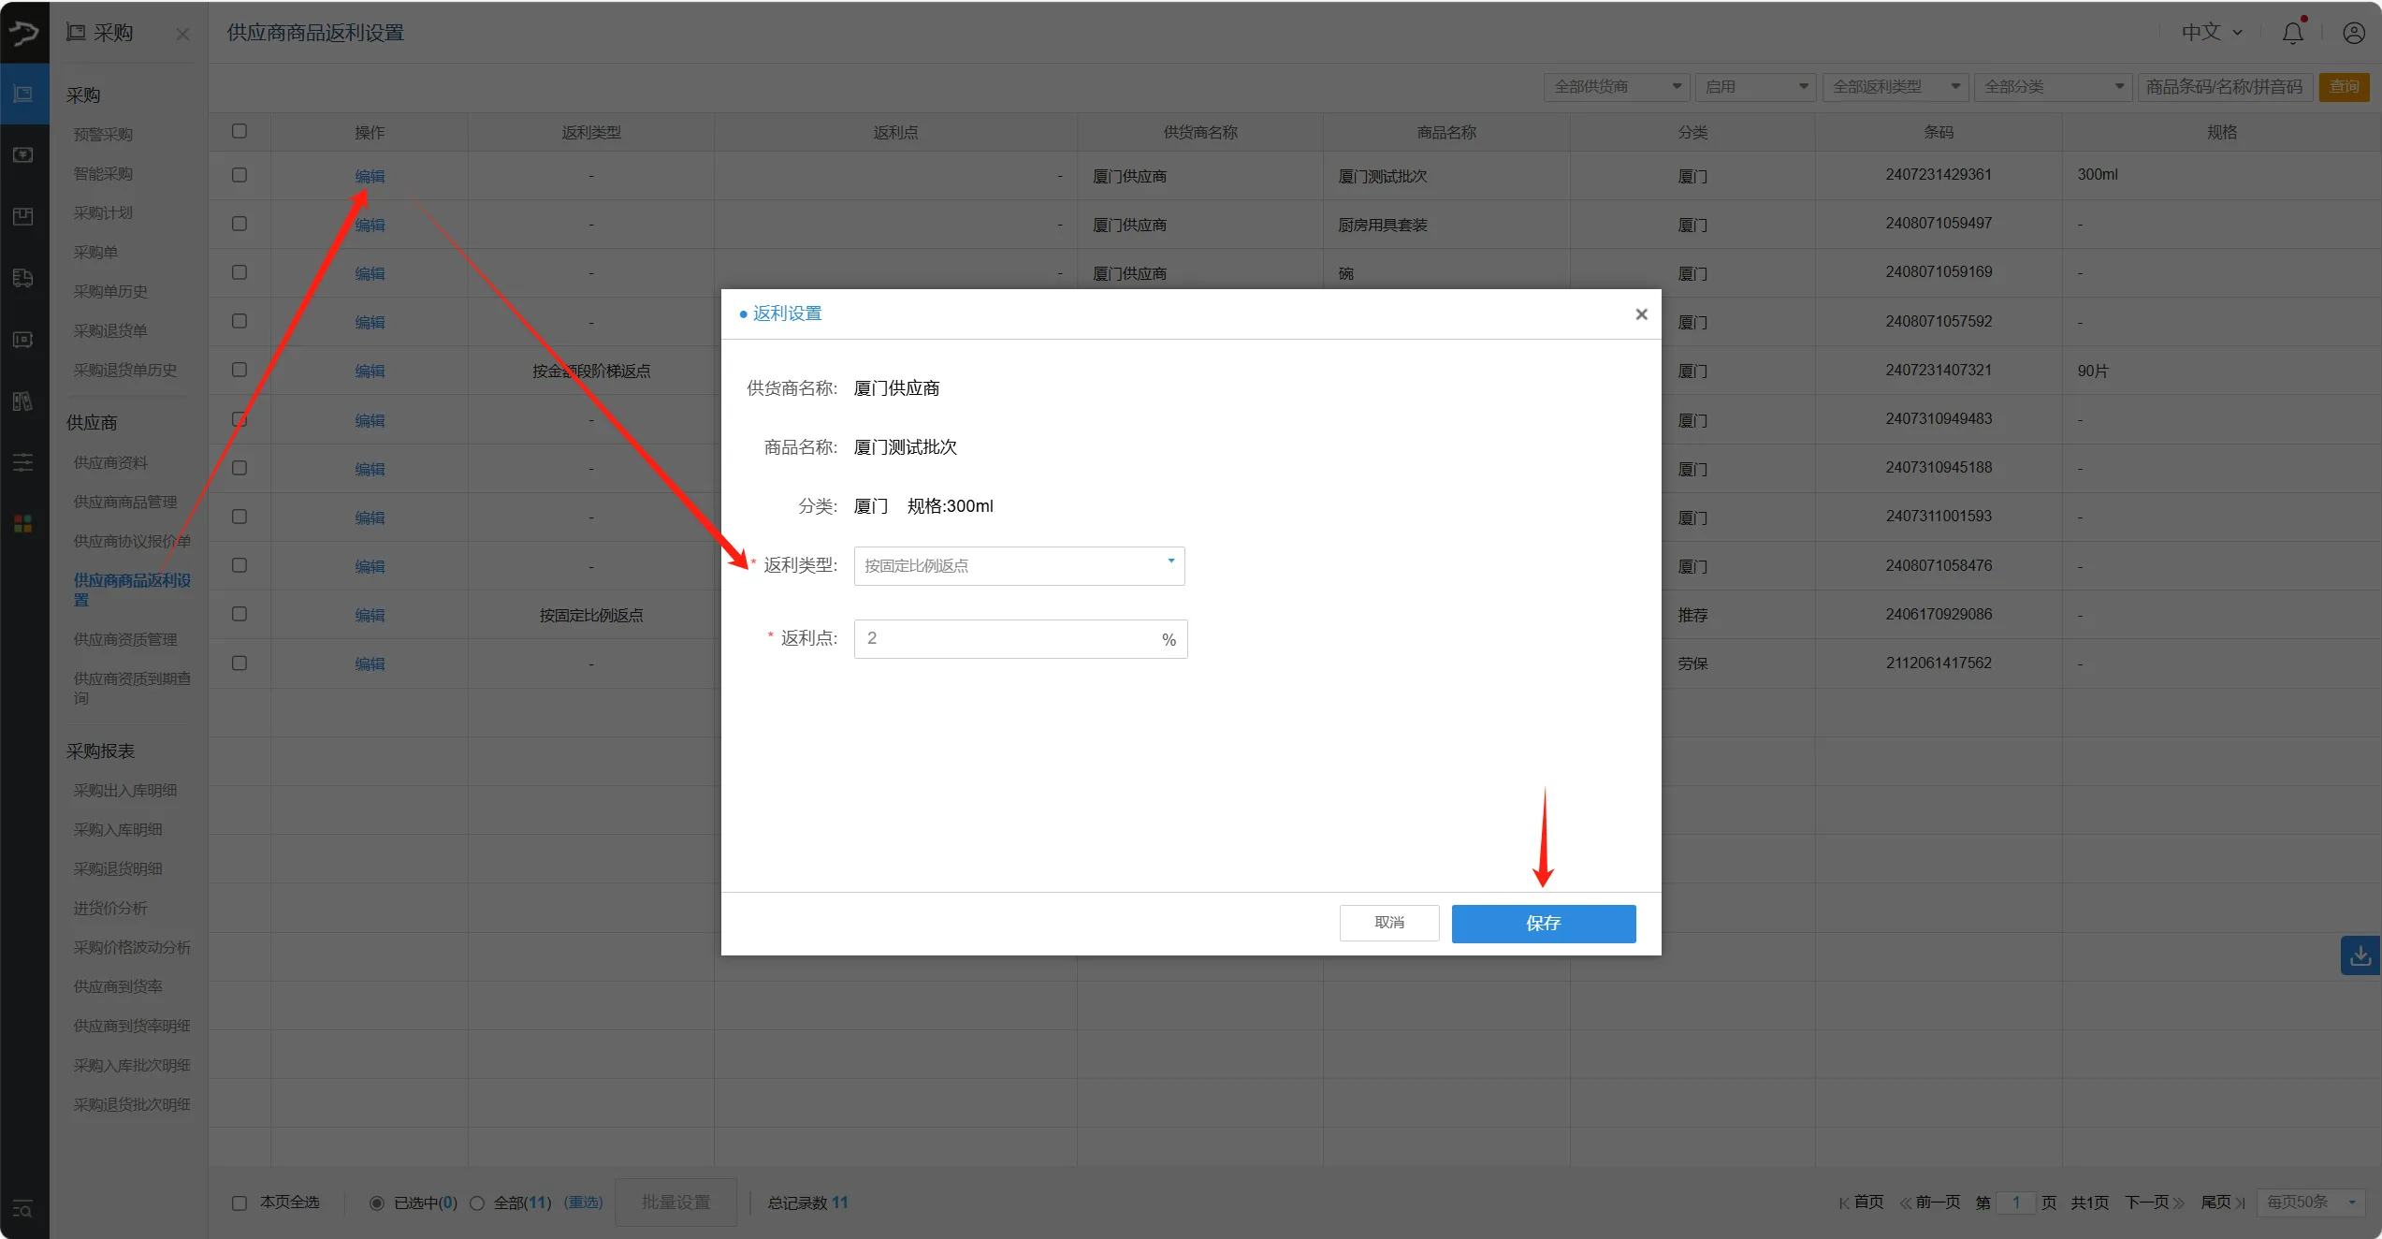Click the blue 保存 button

tap(1543, 923)
